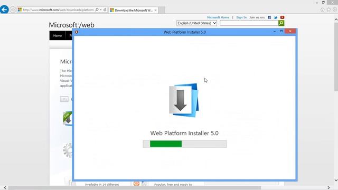Open the Microsoft Home link
The height and width of the screenshot is (190, 338).
[218, 17]
